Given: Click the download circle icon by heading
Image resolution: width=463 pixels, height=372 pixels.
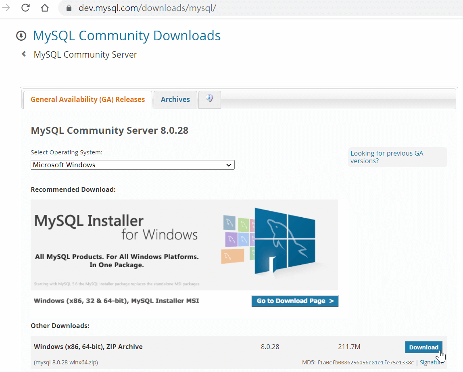Looking at the screenshot, I should click(x=21, y=36).
